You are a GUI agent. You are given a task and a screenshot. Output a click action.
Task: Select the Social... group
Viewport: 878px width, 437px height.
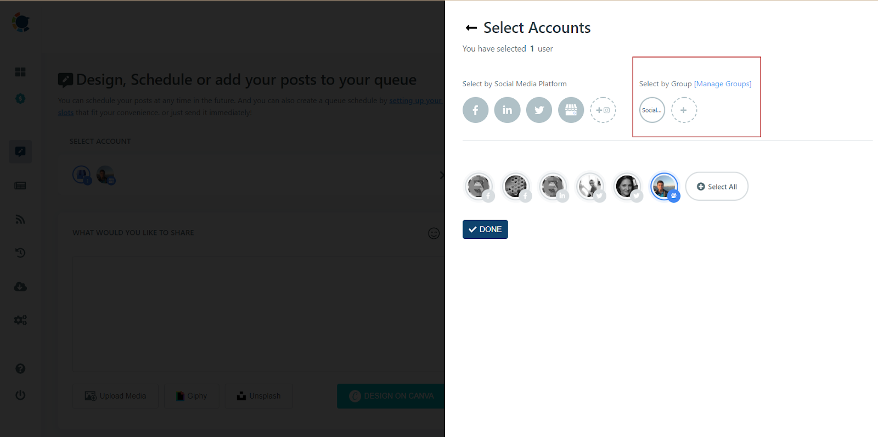point(652,110)
